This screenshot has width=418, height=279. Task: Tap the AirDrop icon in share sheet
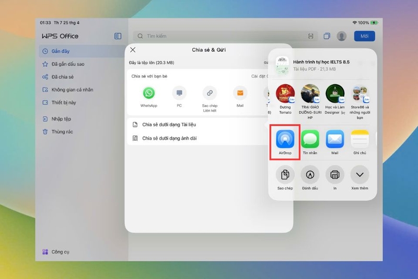[285, 139]
